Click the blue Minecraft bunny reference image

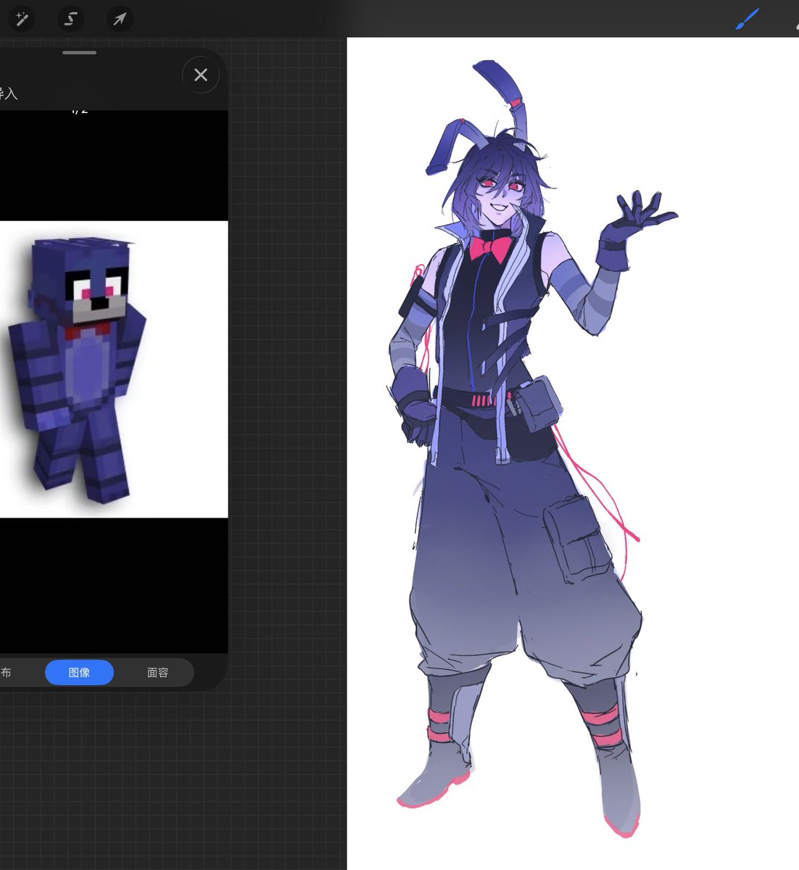point(114,369)
